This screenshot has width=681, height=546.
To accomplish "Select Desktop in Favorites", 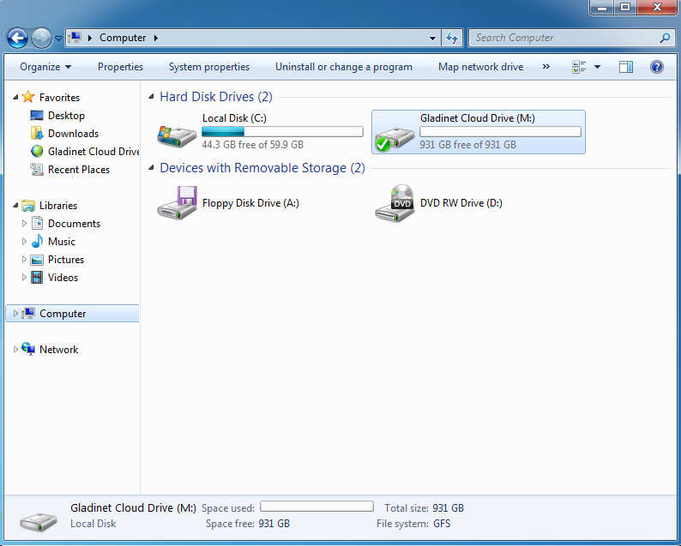I will (66, 116).
